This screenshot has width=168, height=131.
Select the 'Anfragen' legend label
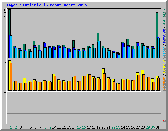point(164,17)
